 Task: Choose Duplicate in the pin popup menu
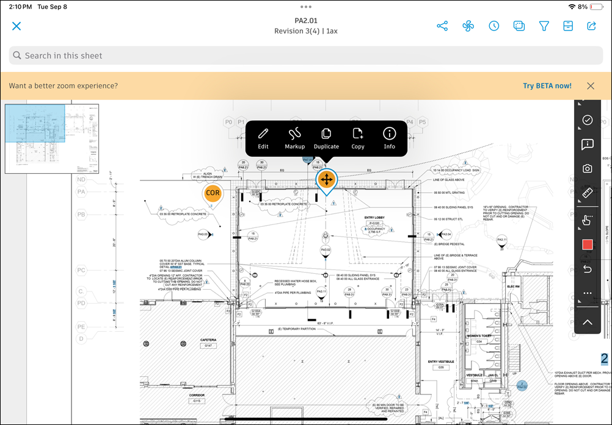click(x=326, y=138)
